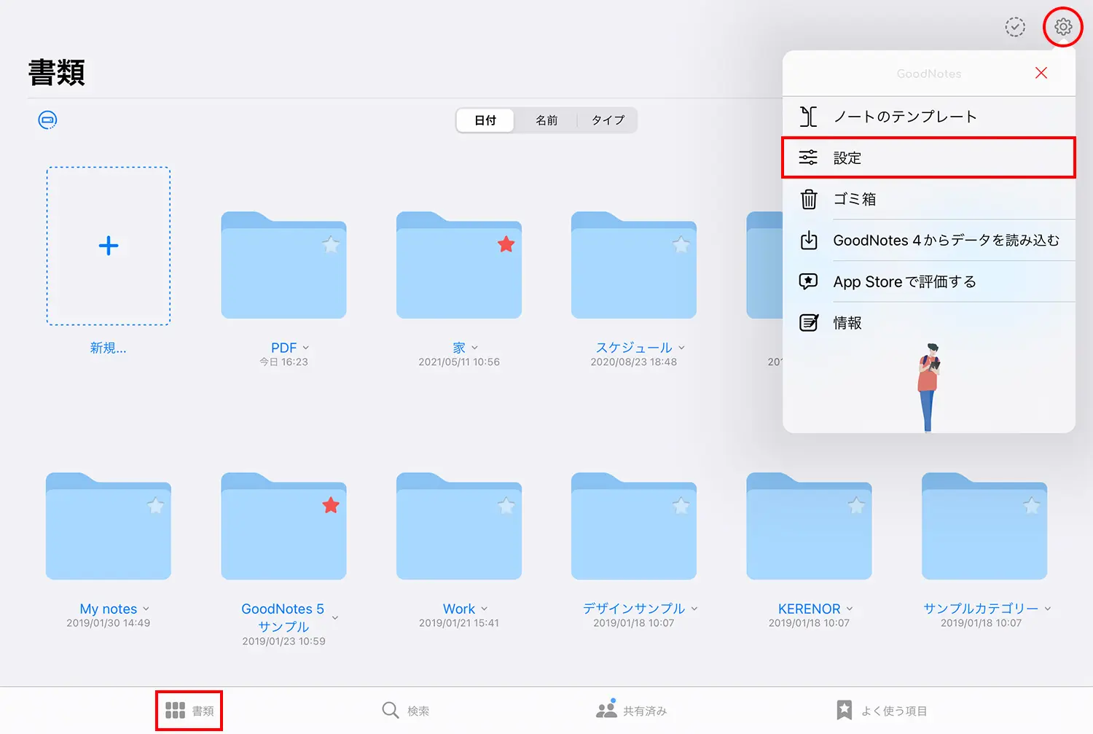This screenshot has height=734, width=1093.
Task: Expand the chevron next to PDF
Action: pyautogui.click(x=306, y=348)
